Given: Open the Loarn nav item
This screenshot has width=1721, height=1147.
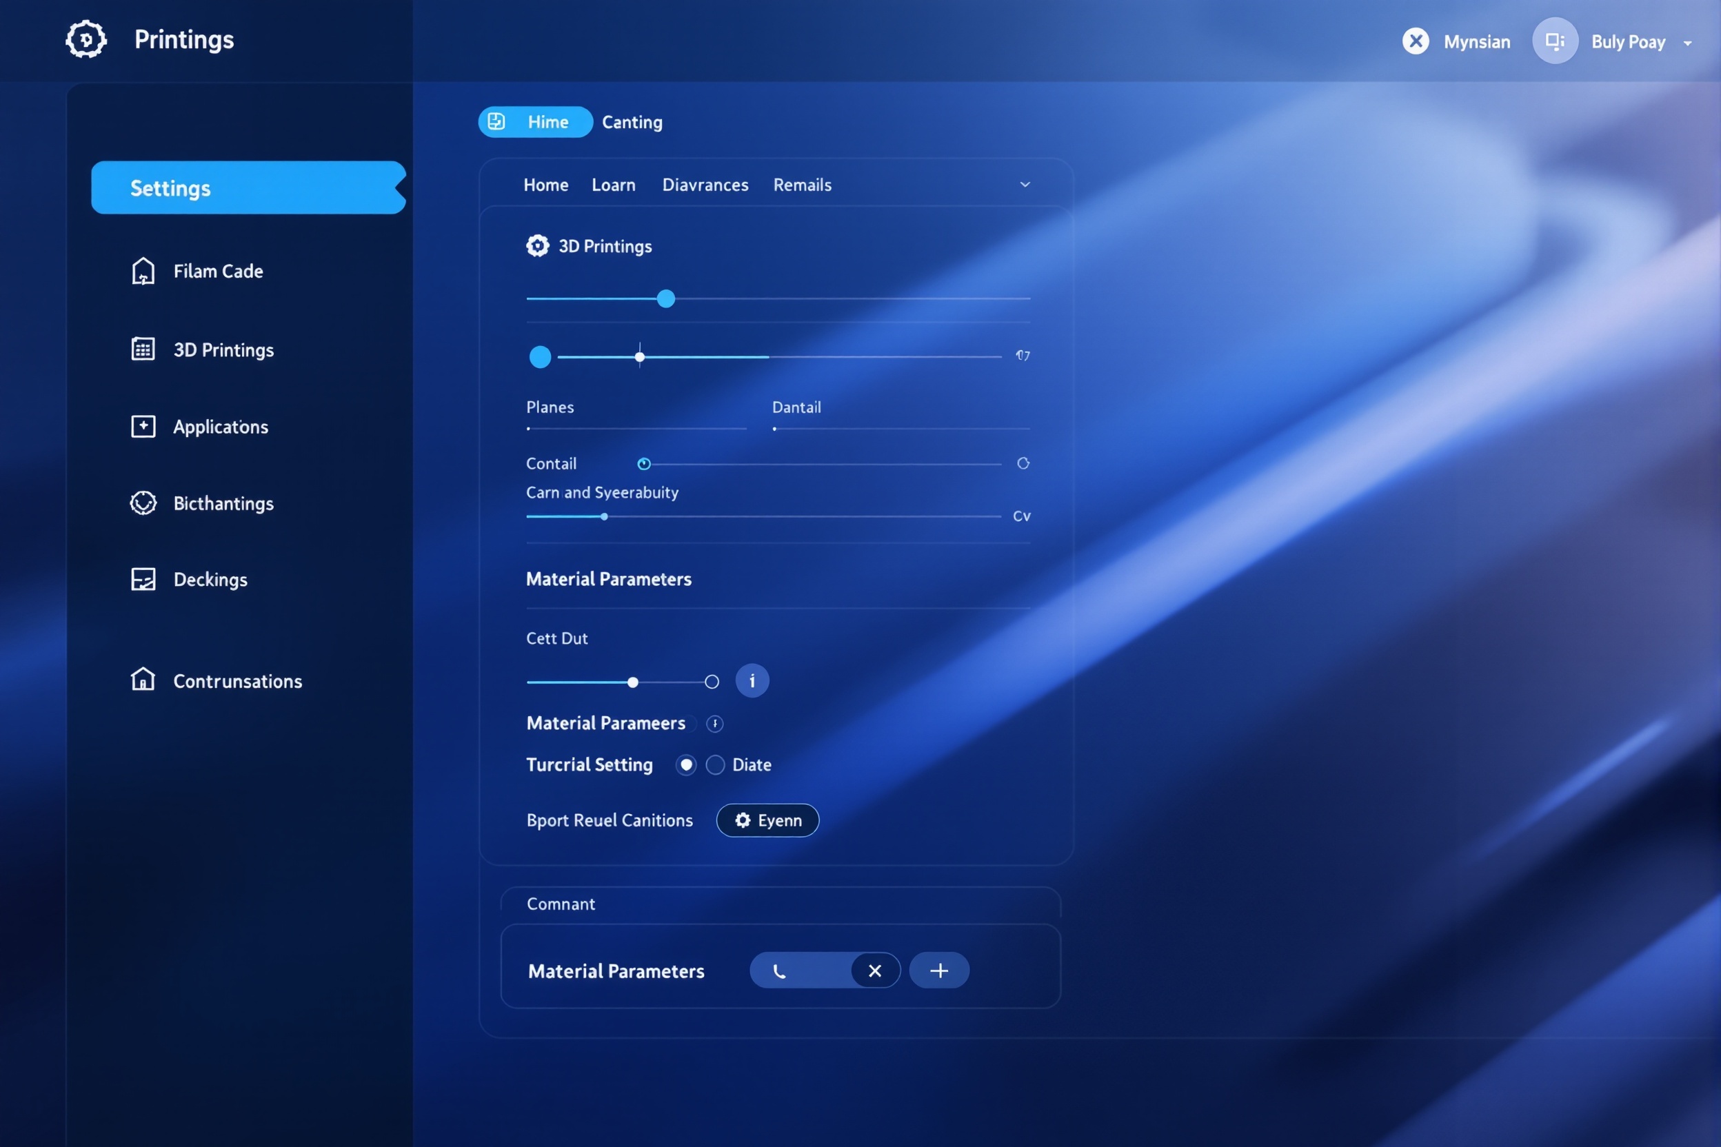Looking at the screenshot, I should [x=613, y=185].
